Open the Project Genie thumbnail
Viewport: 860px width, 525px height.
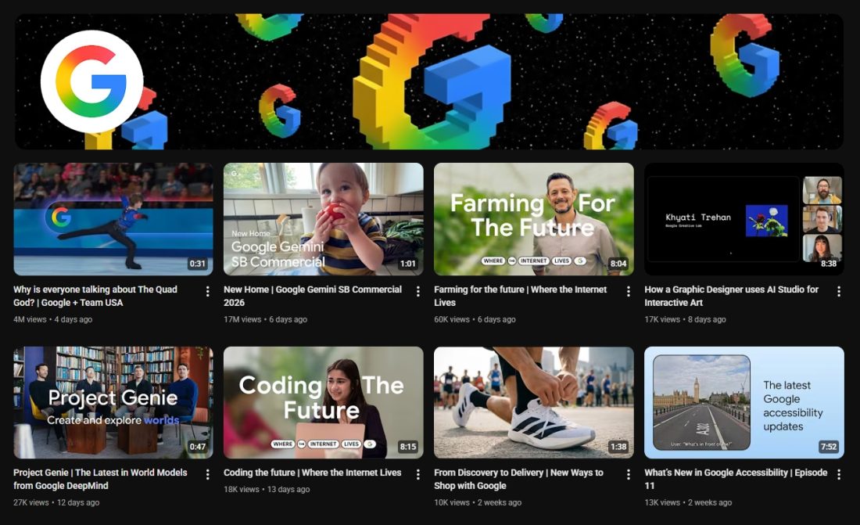point(113,402)
